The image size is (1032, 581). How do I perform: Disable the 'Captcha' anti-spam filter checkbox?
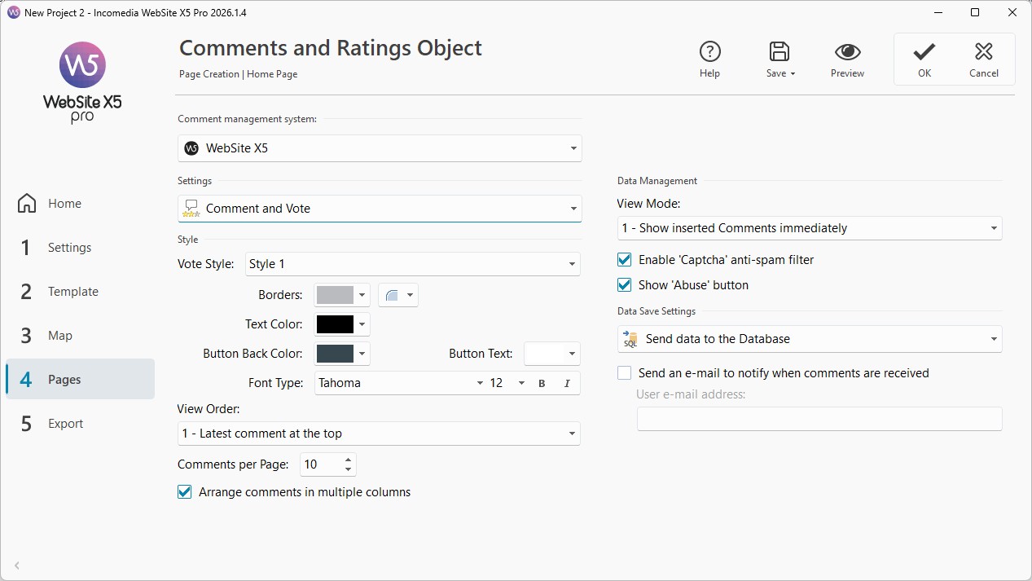point(625,260)
